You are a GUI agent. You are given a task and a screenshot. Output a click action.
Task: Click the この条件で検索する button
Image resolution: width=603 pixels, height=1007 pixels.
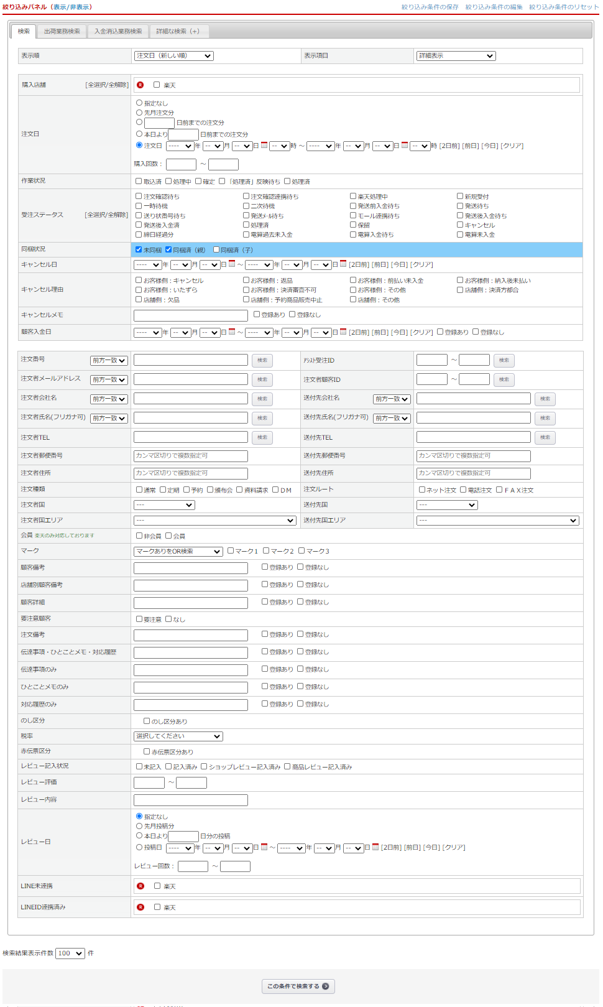click(298, 986)
